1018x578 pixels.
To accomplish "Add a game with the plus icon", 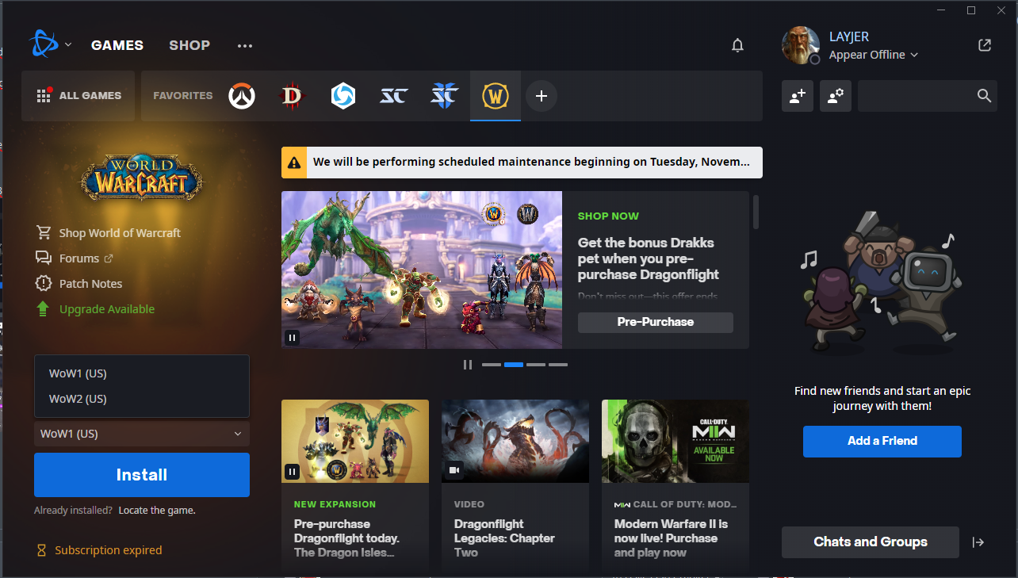I will (542, 96).
